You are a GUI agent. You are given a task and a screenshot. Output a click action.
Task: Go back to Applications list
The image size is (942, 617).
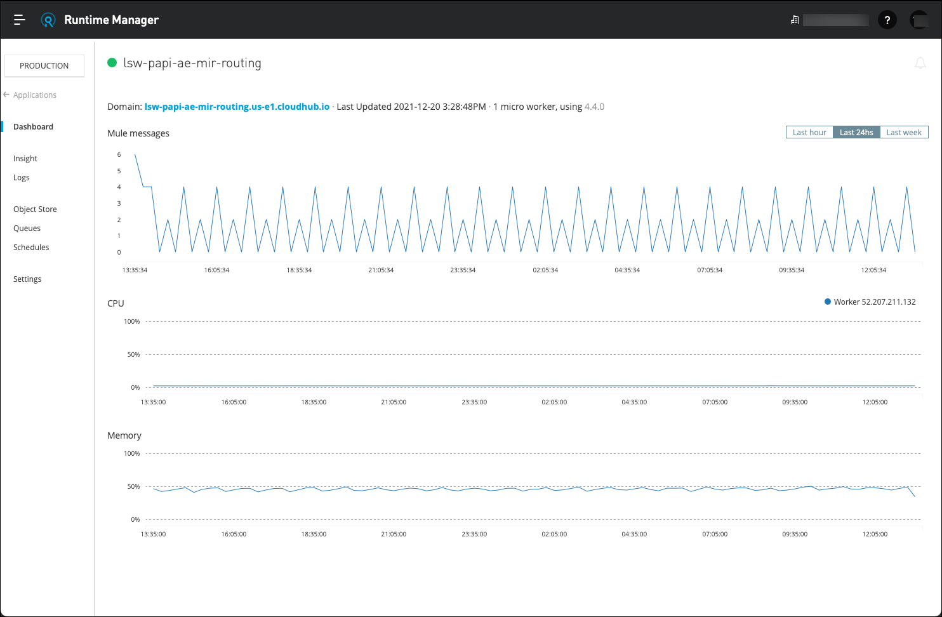(35, 95)
